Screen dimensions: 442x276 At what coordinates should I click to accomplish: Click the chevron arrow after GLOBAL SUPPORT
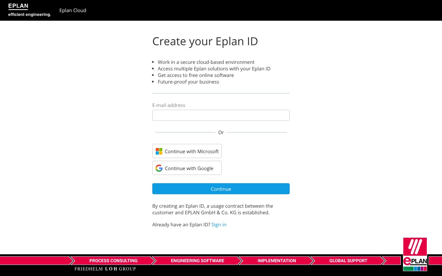(384, 260)
